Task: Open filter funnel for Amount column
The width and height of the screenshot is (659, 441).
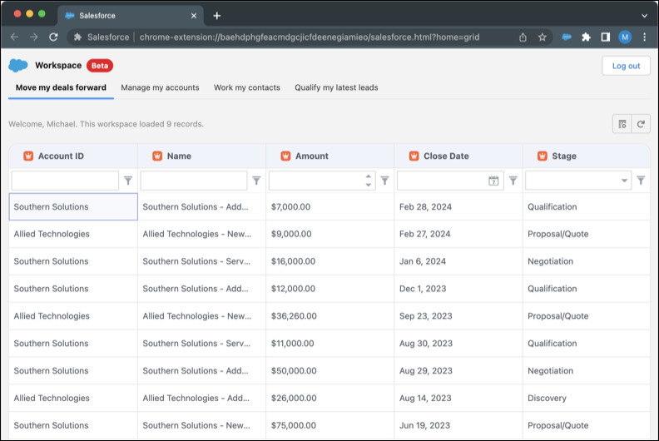Action: point(384,181)
